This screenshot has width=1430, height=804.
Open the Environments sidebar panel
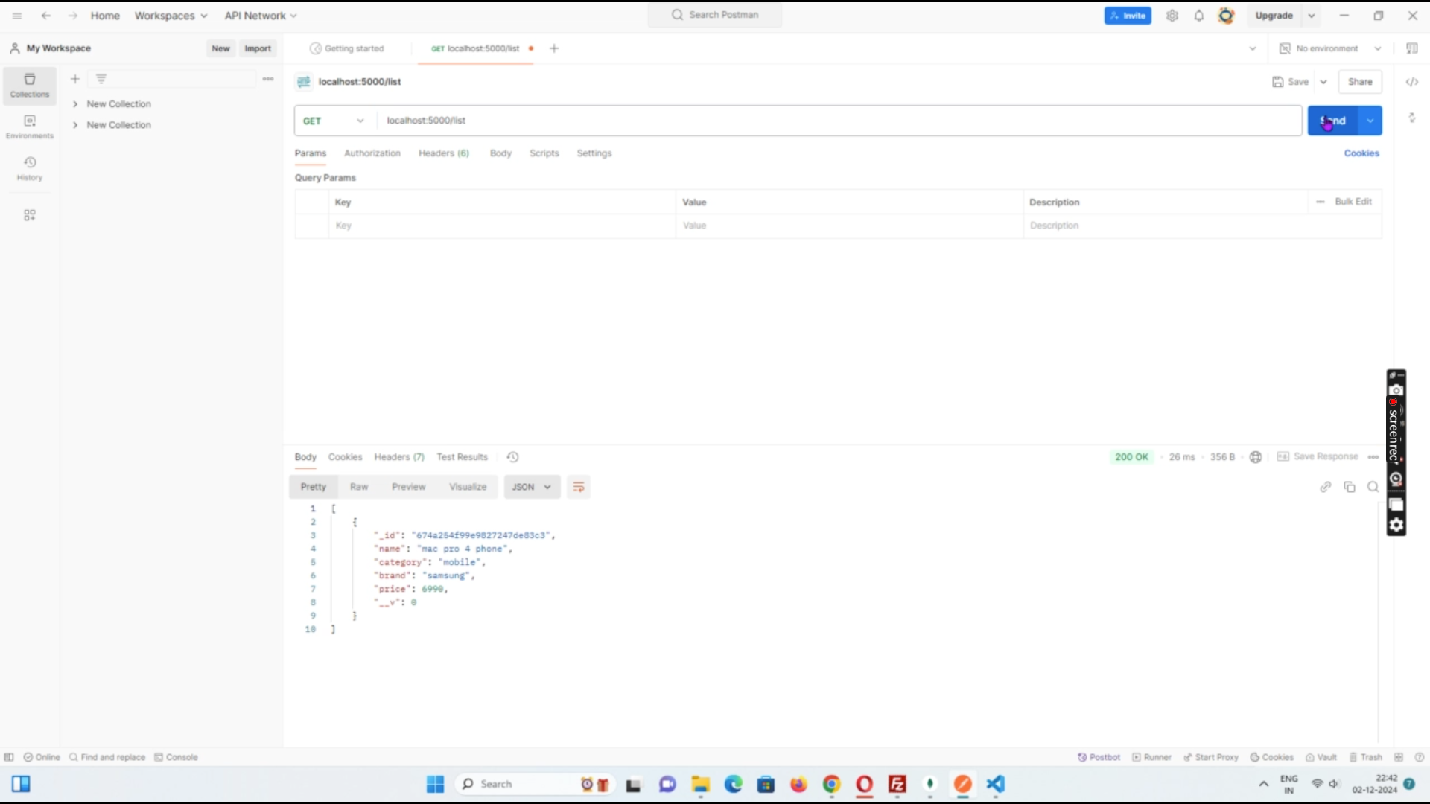pyautogui.click(x=30, y=127)
